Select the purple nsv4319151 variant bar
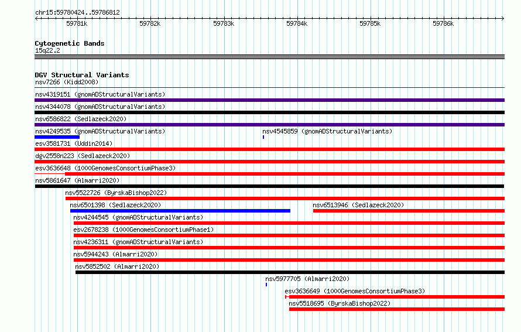 269,100
